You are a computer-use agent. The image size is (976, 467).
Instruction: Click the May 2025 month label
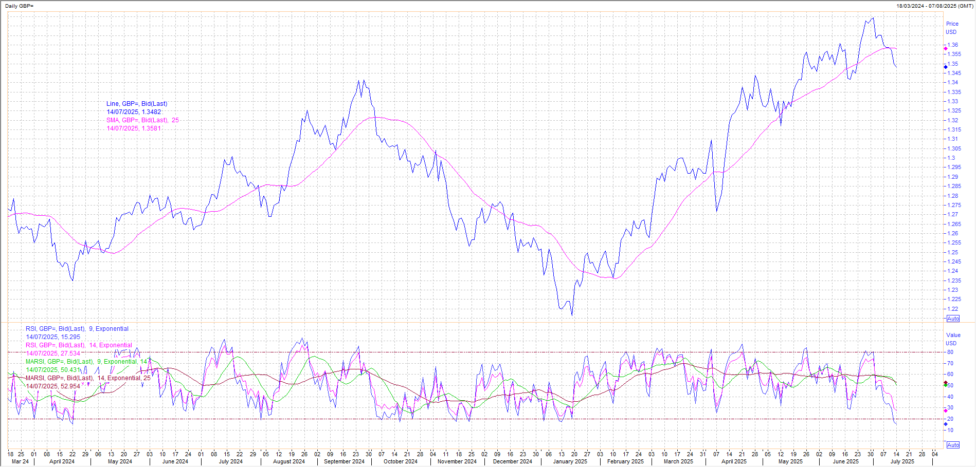coord(790,462)
